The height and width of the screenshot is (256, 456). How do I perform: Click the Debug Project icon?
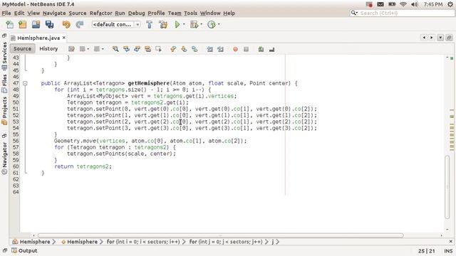(194, 25)
